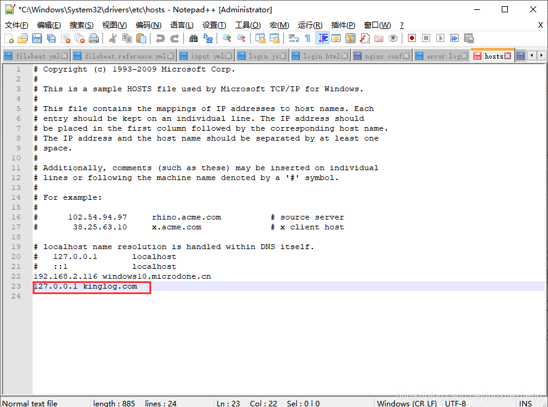Save the hosts file with the Save icon
Screen dimensions: 548x407
(x=37, y=38)
